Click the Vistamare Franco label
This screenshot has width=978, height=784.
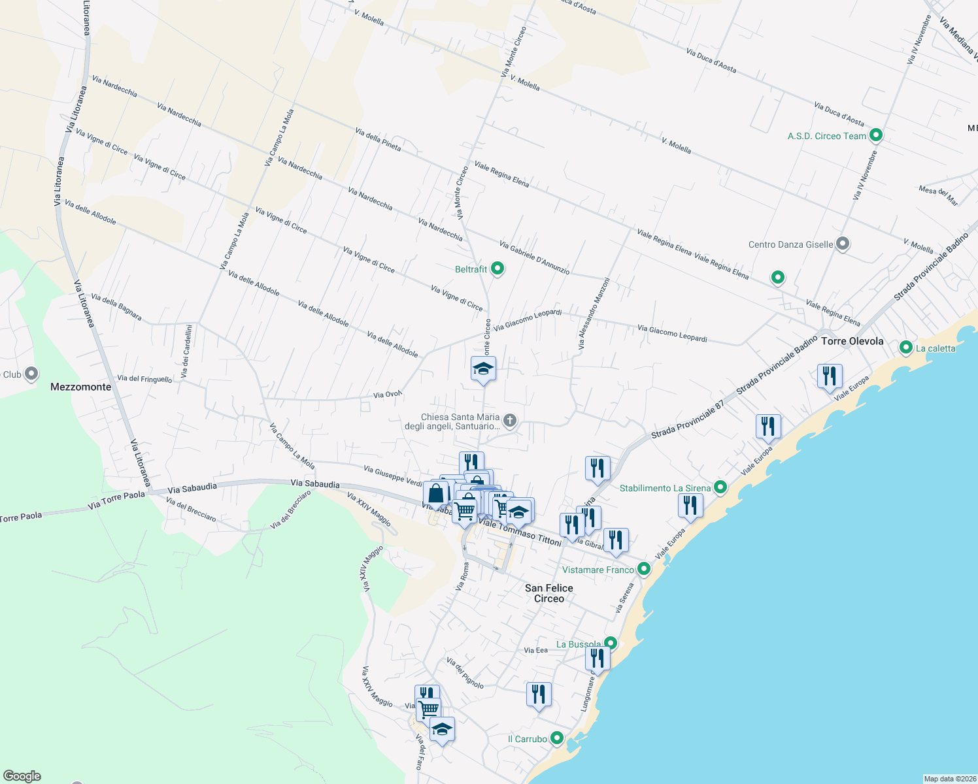599,570
